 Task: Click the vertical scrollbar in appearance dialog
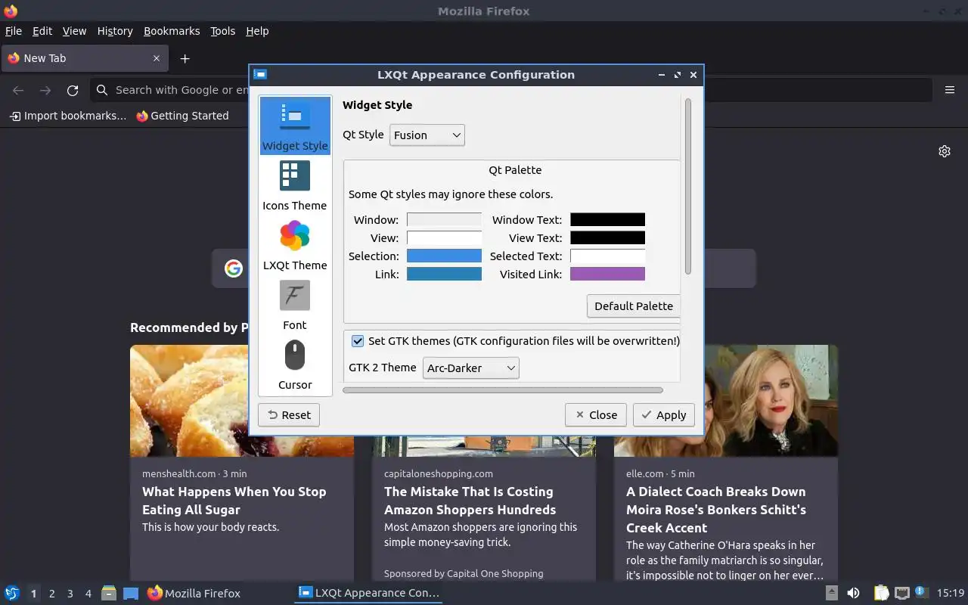tap(688, 186)
